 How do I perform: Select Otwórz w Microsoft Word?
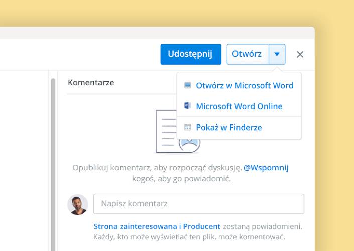[x=239, y=85]
